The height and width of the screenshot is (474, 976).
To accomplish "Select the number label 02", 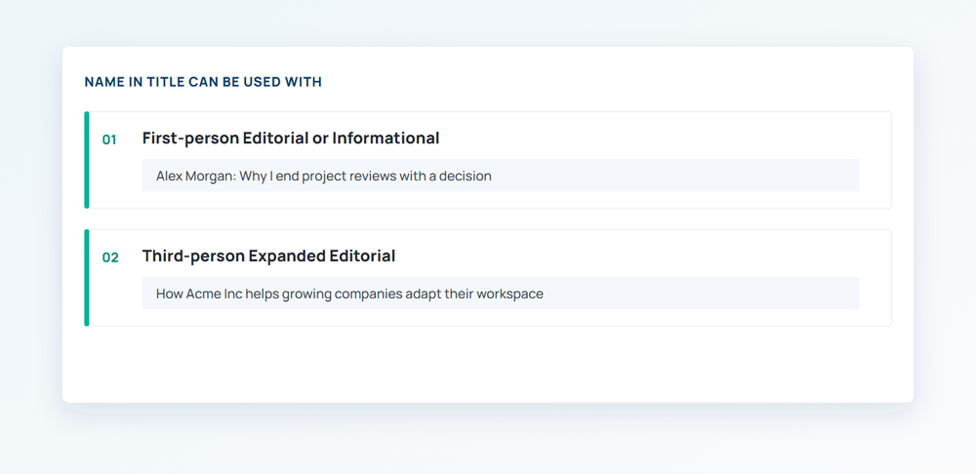I will coord(110,257).
